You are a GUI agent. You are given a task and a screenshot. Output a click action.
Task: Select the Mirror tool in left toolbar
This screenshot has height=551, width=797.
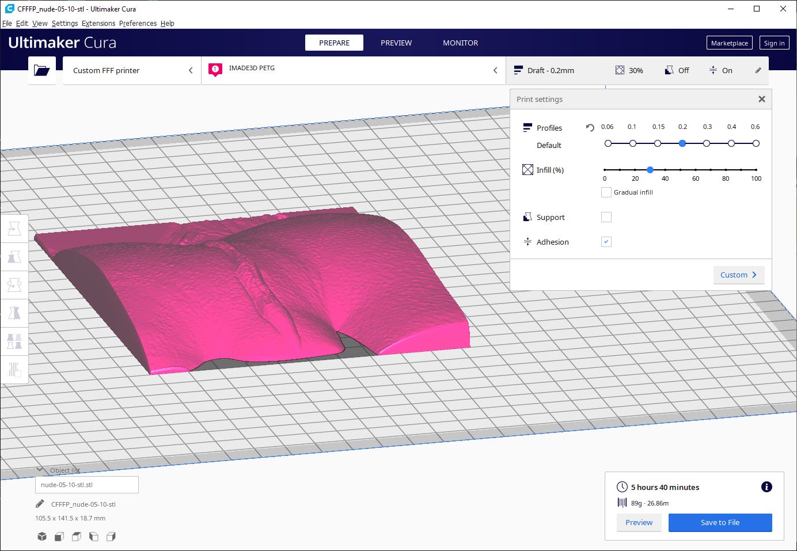pyautogui.click(x=14, y=313)
